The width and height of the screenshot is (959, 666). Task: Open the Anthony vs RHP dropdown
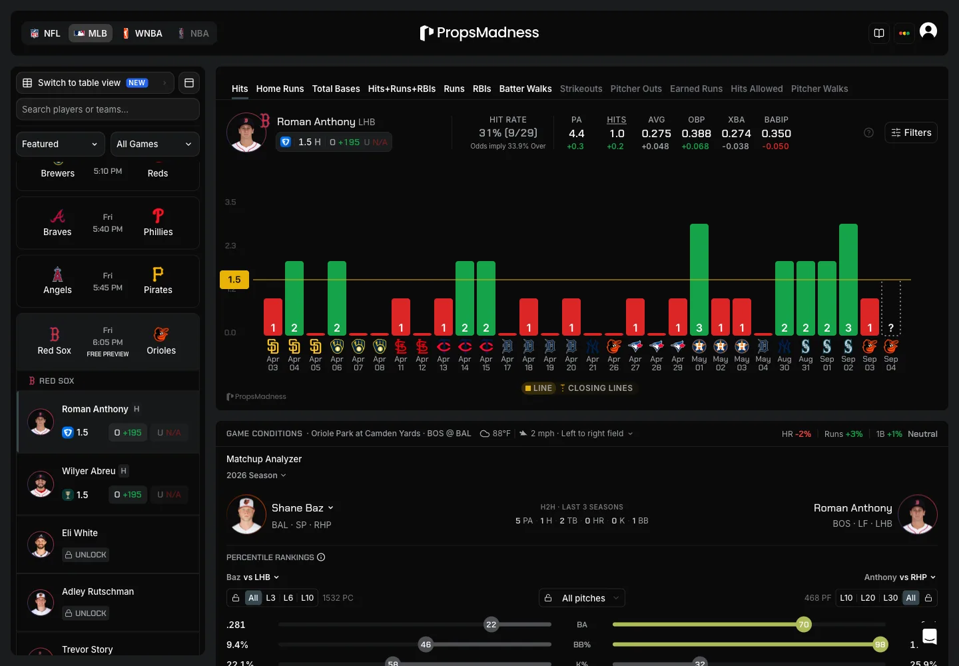[900, 577]
